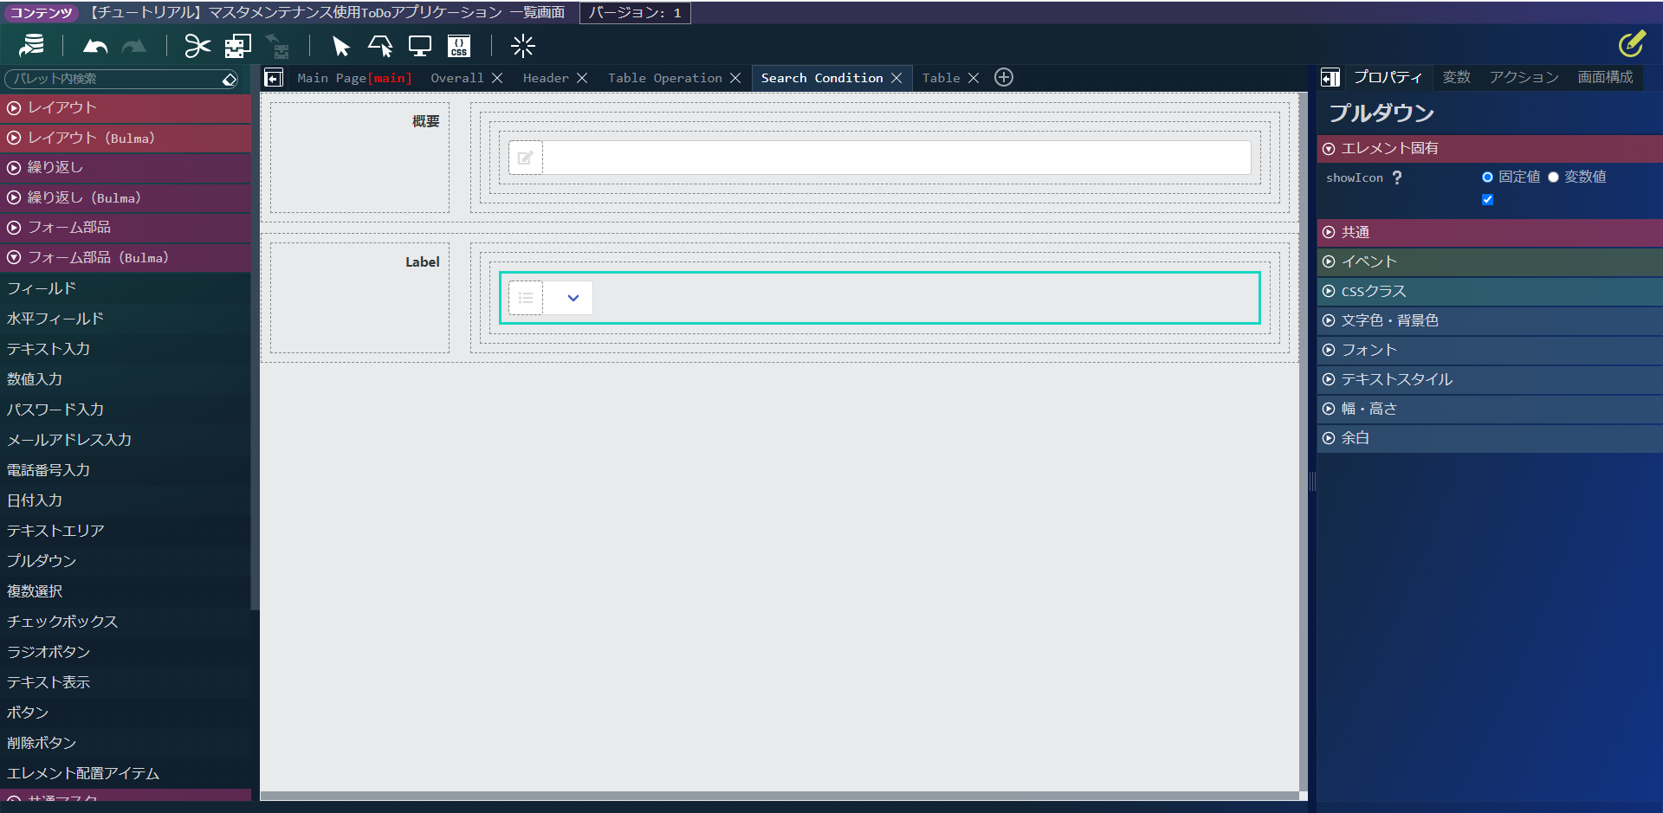
Task: Pick the 日付入力 palette item
Action: click(x=126, y=500)
